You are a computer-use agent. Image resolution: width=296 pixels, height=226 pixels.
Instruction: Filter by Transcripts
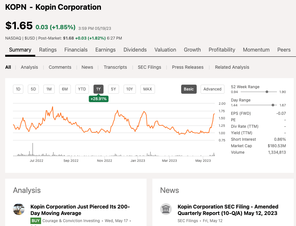(x=115, y=67)
